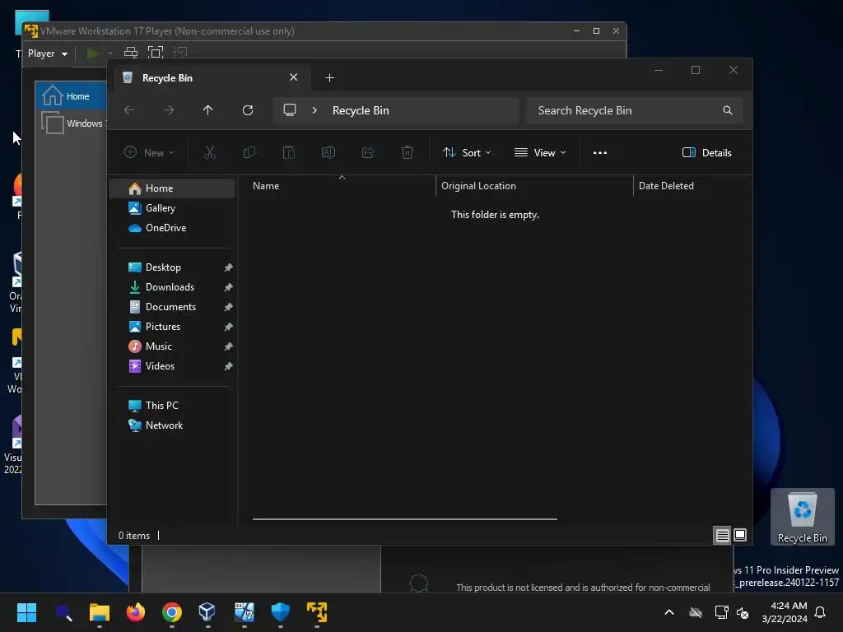Enter full screen mode in VMware Player
Image resolution: width=843 pixels, height=632 pixels.
pos(156,53)
